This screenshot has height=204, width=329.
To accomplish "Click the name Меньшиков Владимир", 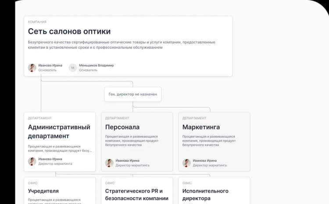I will 96,66.
